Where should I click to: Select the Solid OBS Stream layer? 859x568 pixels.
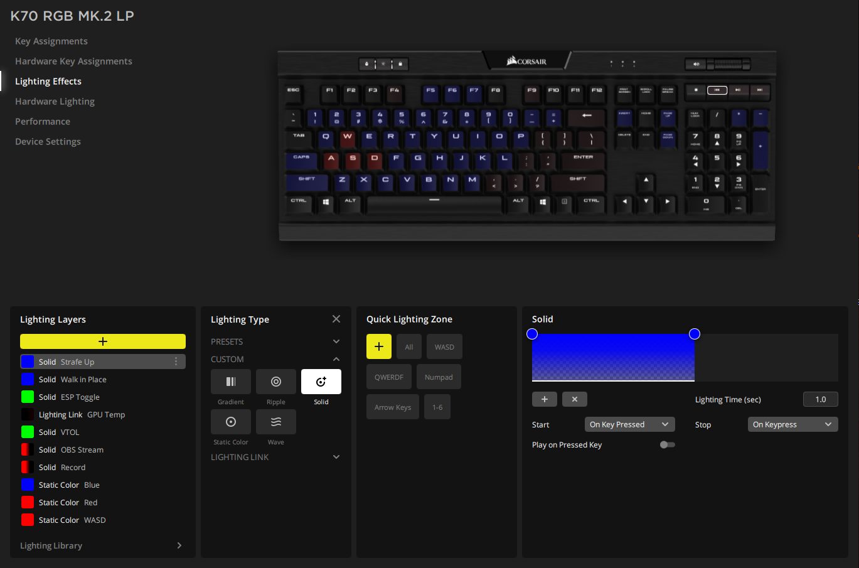click(103, 449)
